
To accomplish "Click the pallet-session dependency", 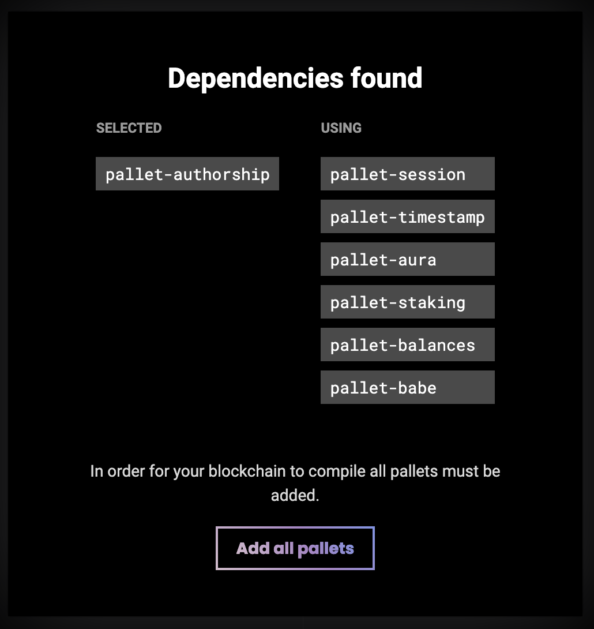I will 407,174.
